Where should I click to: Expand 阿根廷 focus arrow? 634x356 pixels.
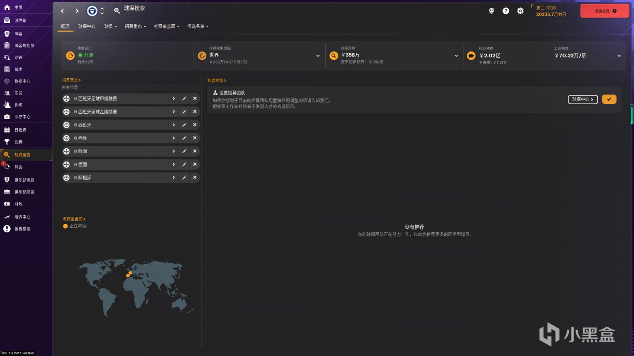pyautogui.click(x=174, y=178)
